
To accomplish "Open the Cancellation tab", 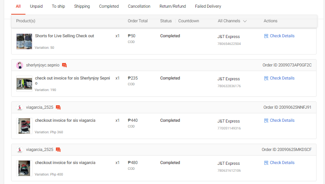I will coord(139,7).
